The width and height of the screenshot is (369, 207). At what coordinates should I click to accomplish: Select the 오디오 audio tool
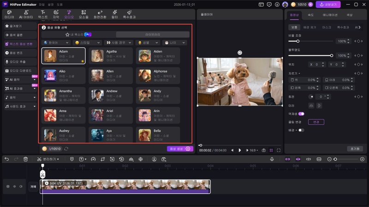[x=69, y=14]
